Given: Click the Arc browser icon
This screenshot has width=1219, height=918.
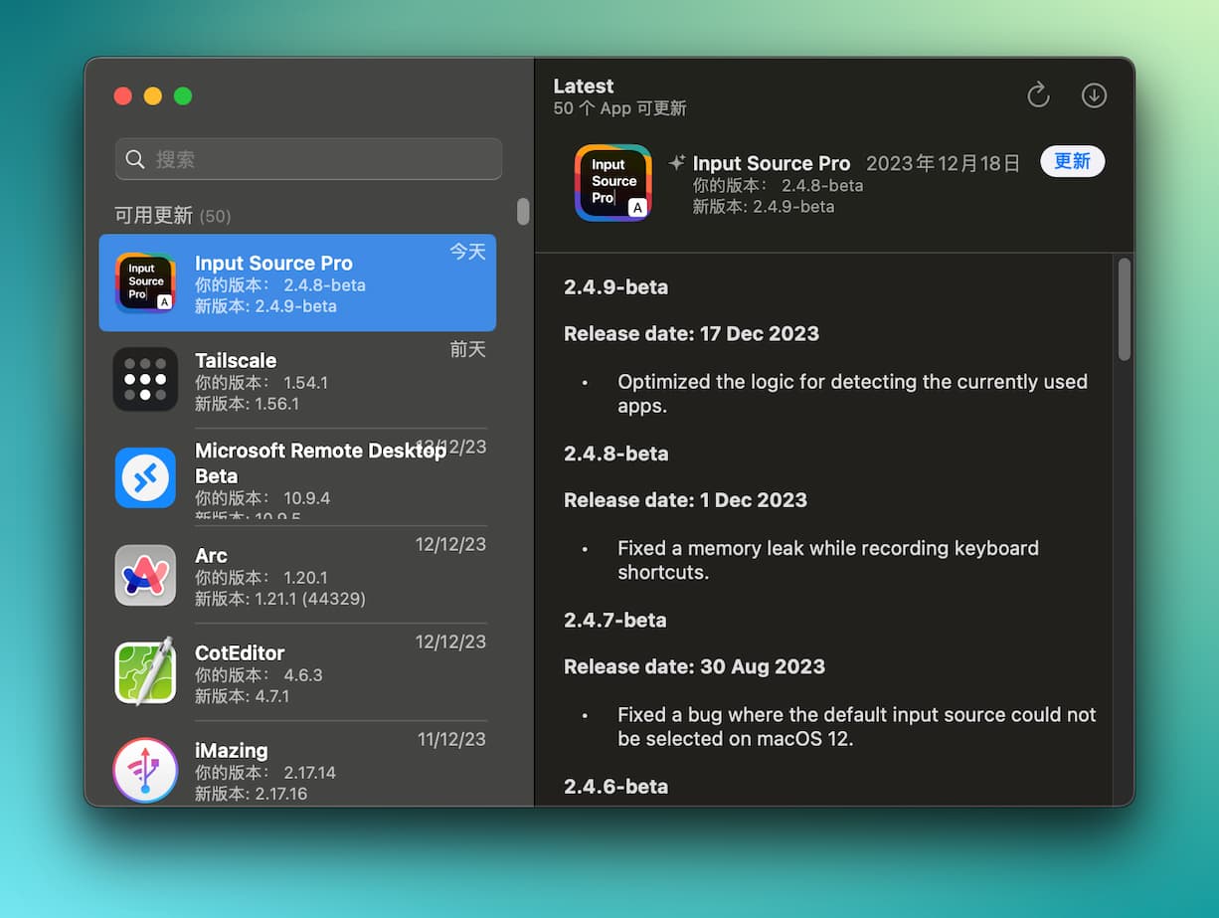Looking at the screenshot, I should pos(145,575).
